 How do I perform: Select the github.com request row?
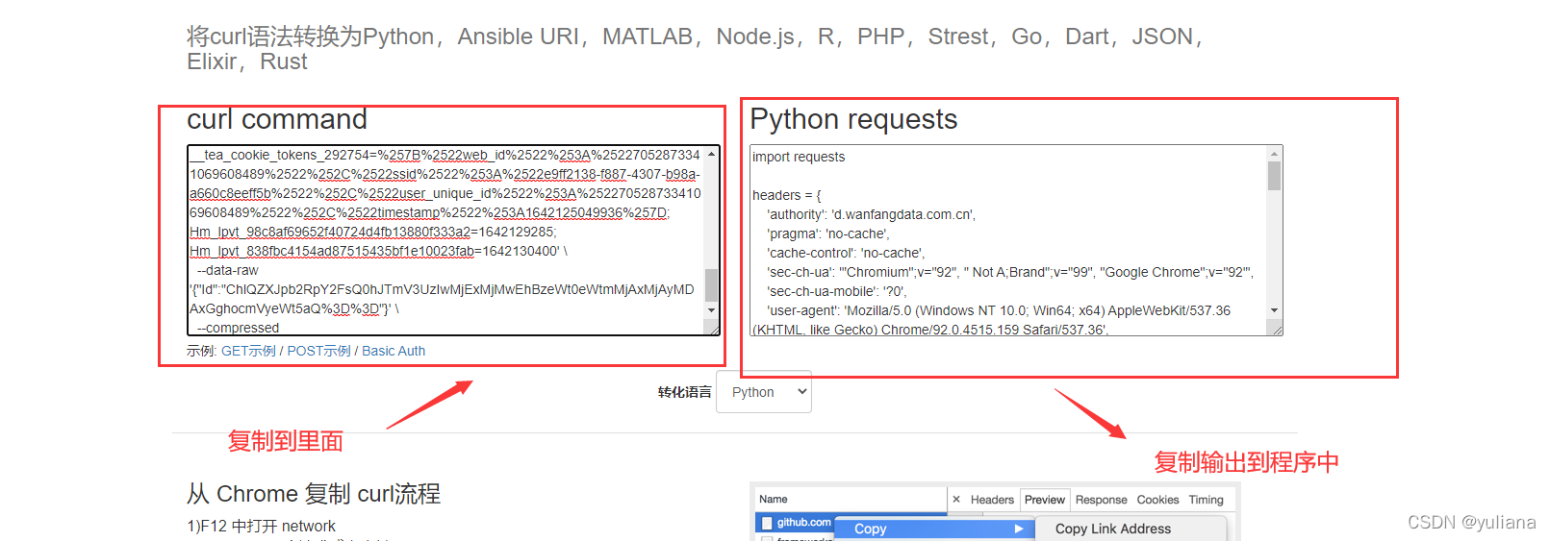tap(796, 523)
